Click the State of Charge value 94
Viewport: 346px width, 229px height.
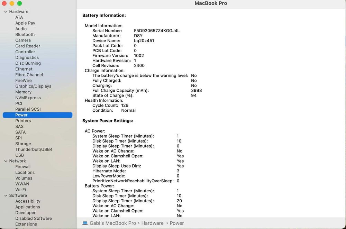click(194, 95)
